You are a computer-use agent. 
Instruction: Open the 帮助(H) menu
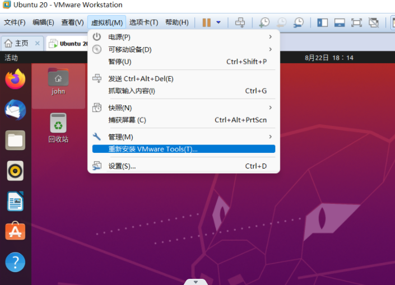click(177, 22)
